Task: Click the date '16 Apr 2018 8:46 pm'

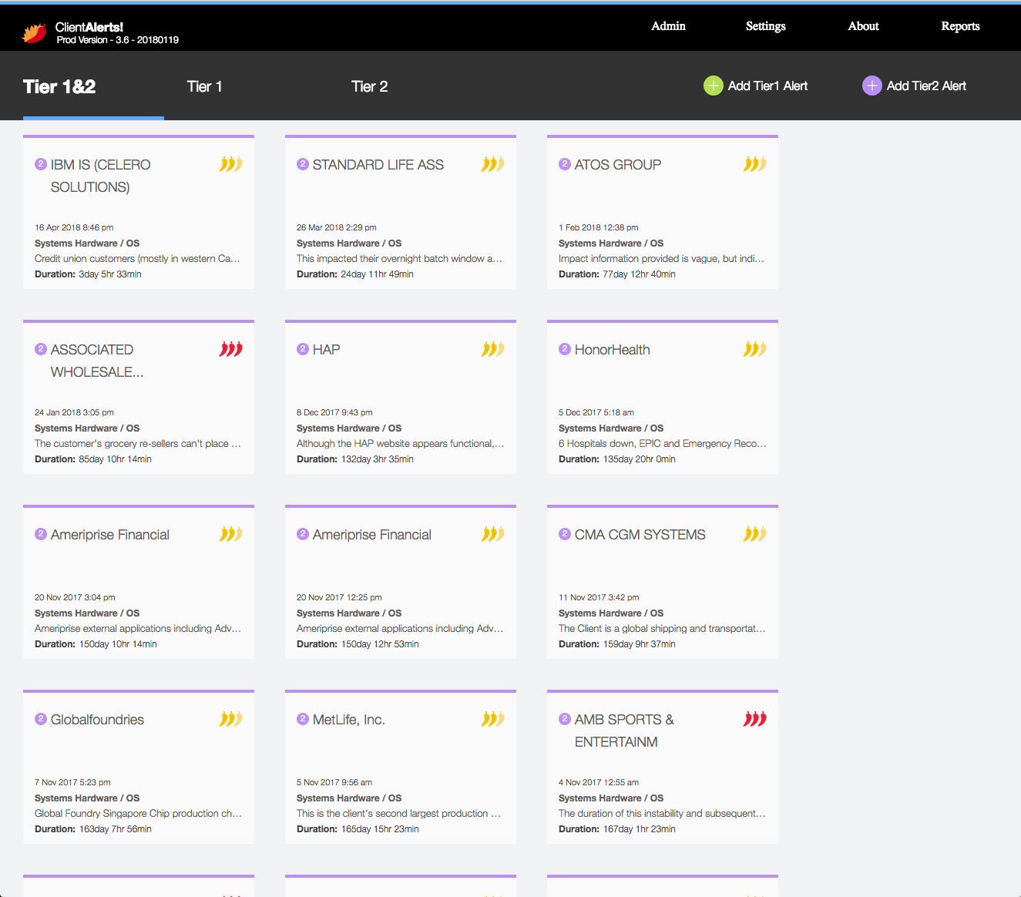Action: tap(74, 227)
